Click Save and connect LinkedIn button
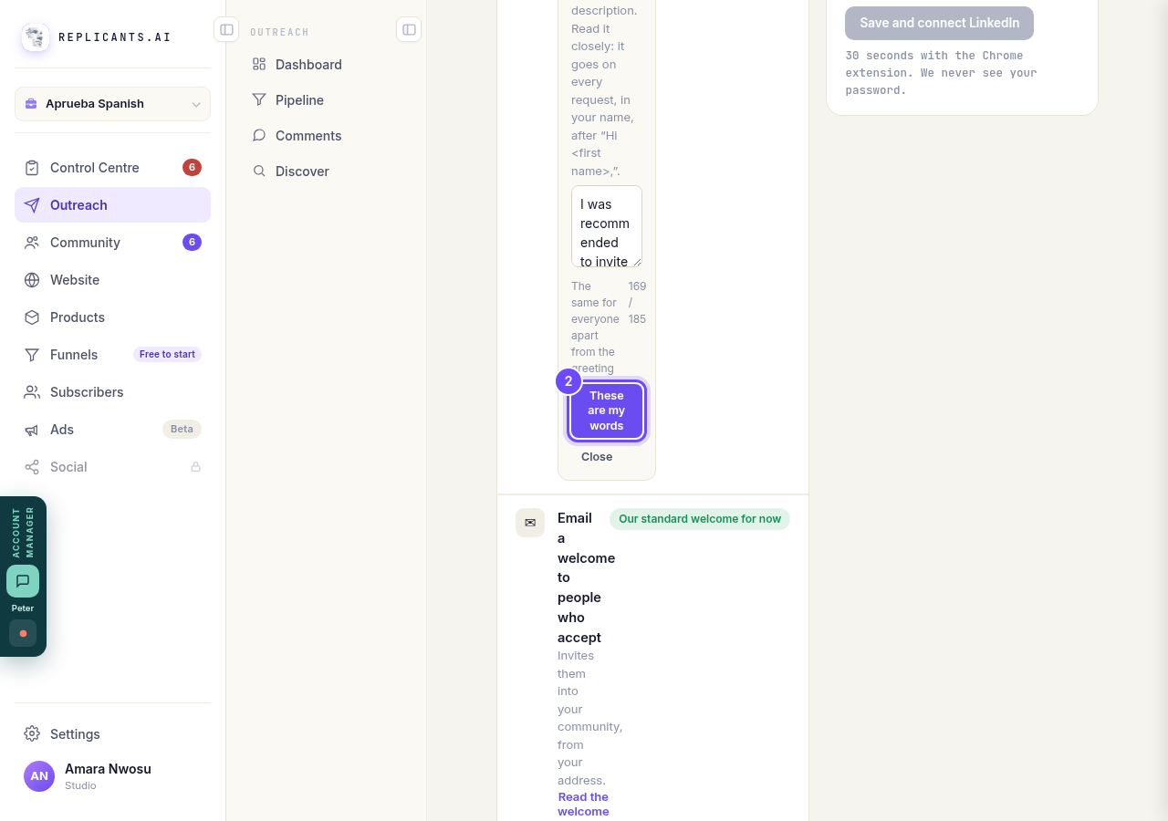The image size is (1168, 821). (x=939, y=23)
